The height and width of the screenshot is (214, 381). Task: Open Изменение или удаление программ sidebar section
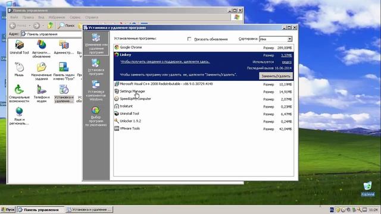click(96, 44)
